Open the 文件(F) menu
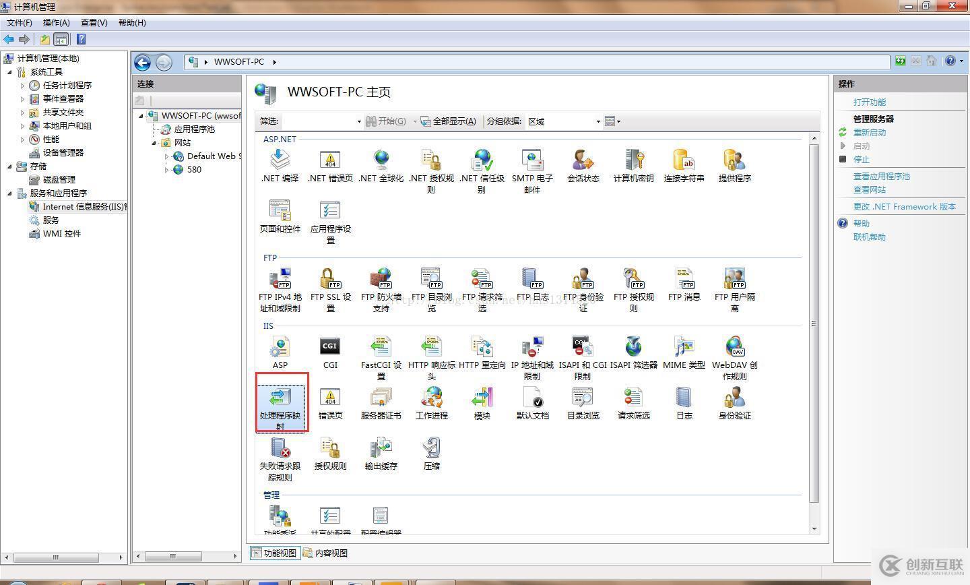The height and width of the screenshot is (585, 970). [x=20, y=22]
